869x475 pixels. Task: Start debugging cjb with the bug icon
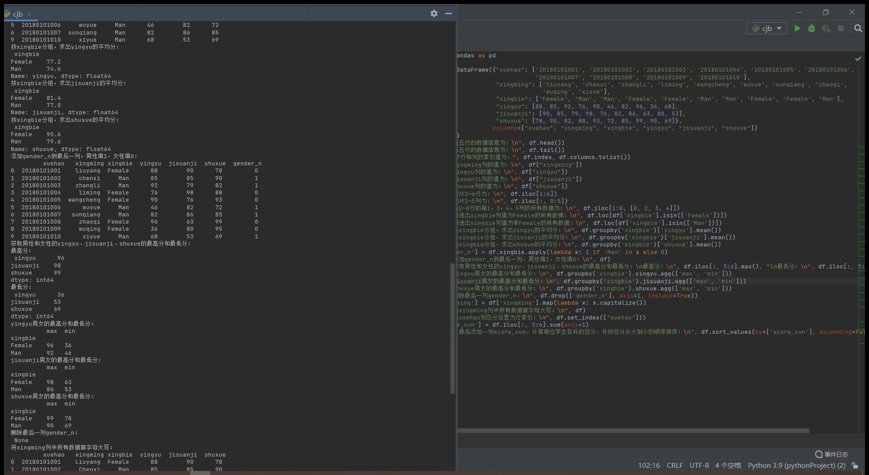[x=812, y=28]
